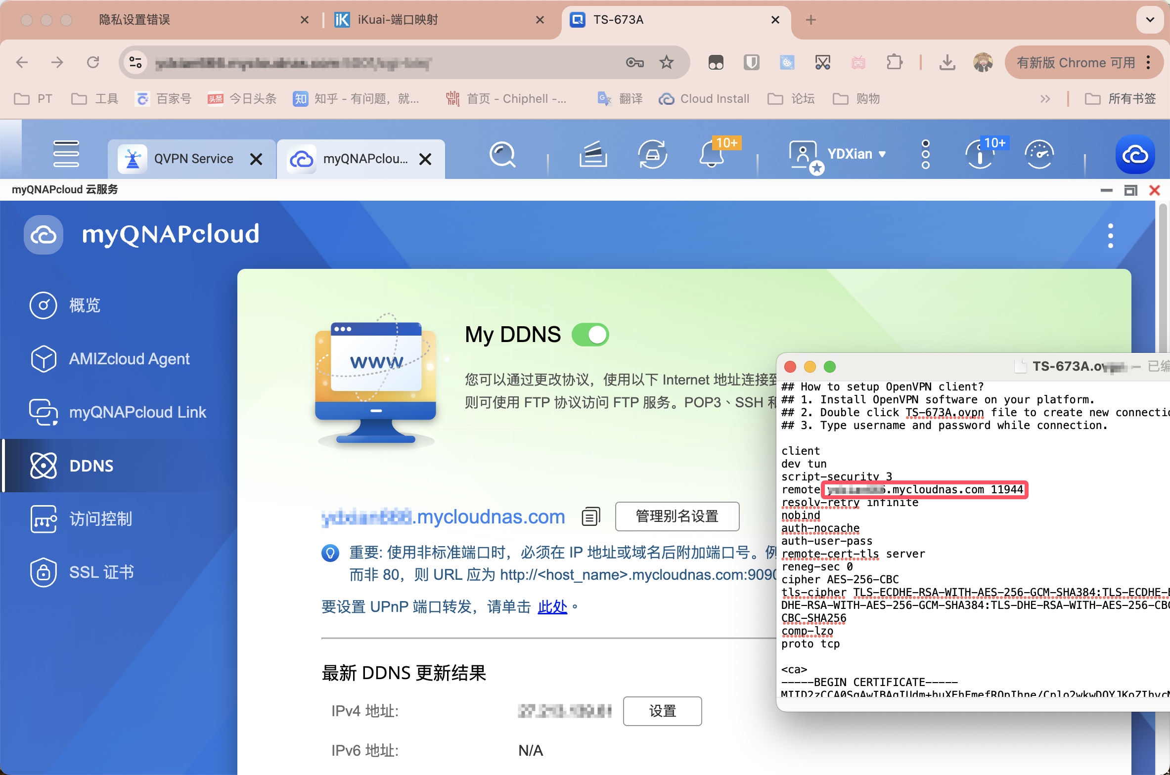This screenshot has width=1170, height=775.
Task: Click the blue myQNAPcloud cloud status icon
Action: (1135, 155)
